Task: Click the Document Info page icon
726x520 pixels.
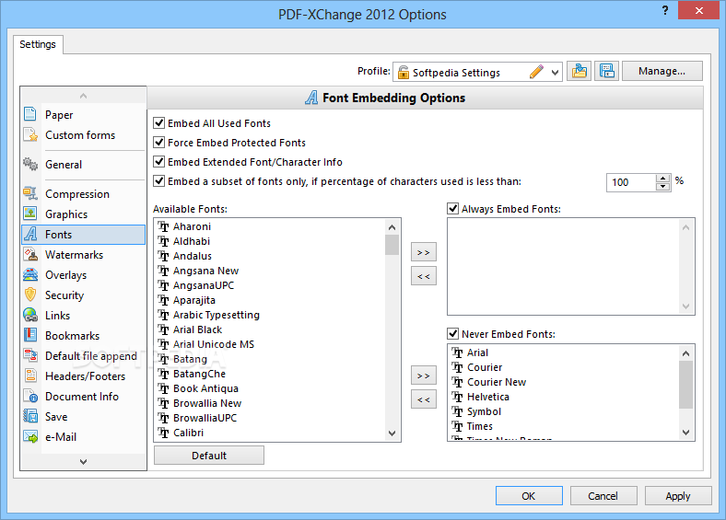Action: (x=30, y=396)
